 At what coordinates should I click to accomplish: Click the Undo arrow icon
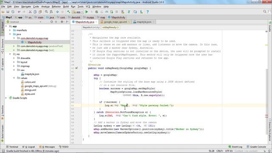pyautogui.click(x=19, y=12)
